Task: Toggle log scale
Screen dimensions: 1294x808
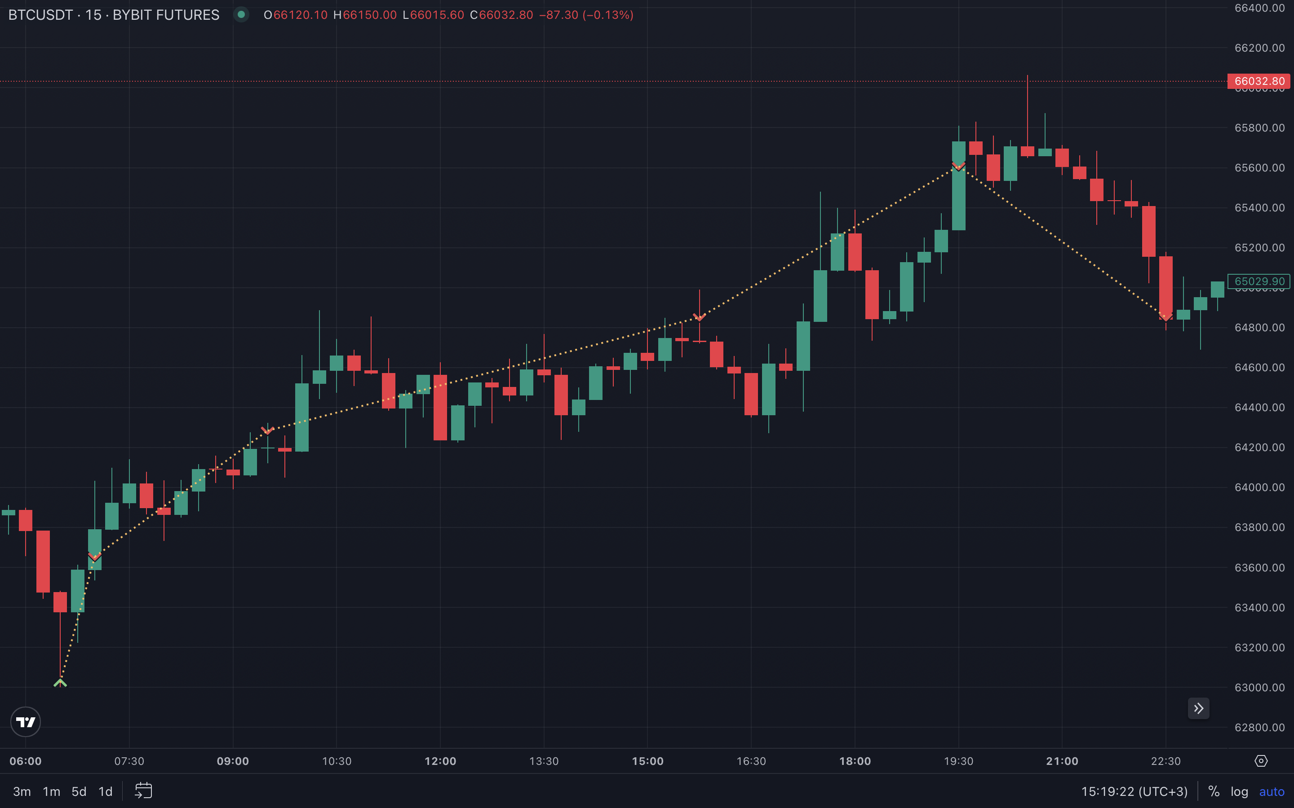Action: pos(1239,791)
